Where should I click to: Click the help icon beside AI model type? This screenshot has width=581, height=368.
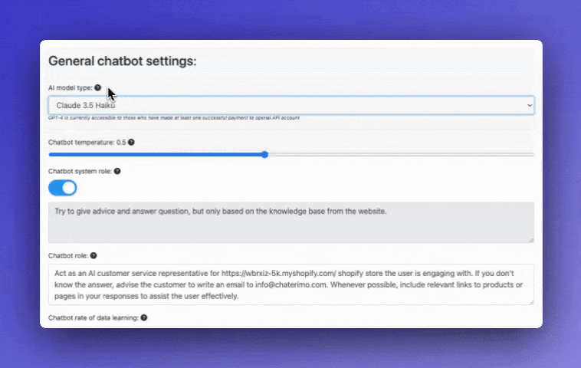click(x=97, y=88)
